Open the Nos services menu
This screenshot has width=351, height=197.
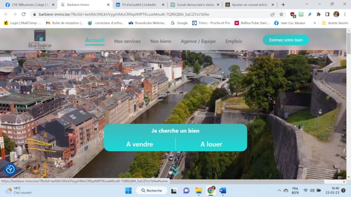pyautogui.click(x=128, y=41)
